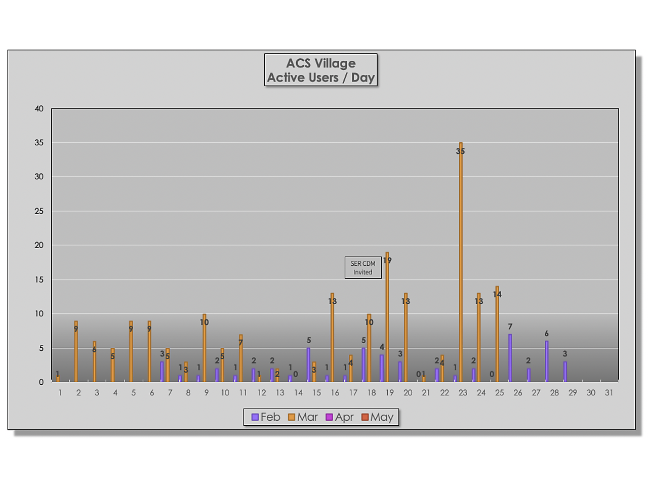Click the x-axis label 1
Viewport: 648px width, 486px height.
point(60,393)
